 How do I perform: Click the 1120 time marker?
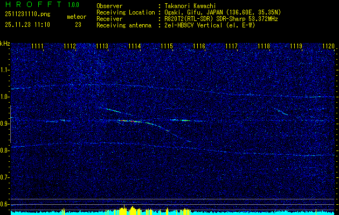pos(328,46)
